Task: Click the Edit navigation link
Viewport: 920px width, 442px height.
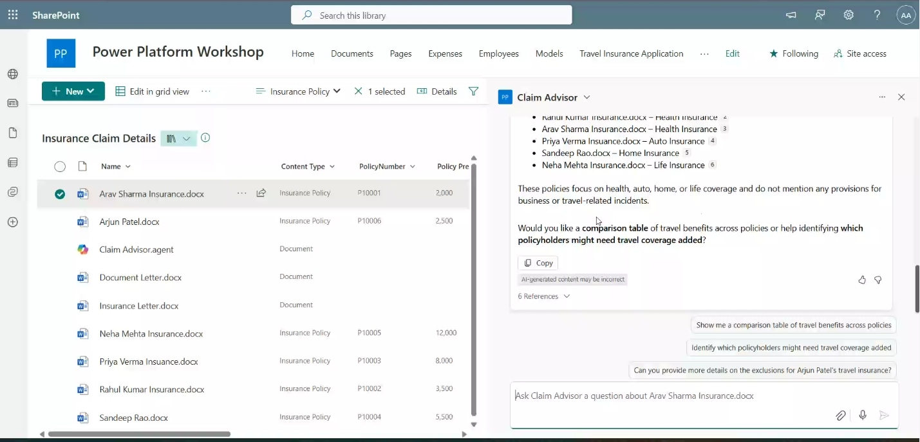Action: pyautogui.click(x=733, y=53)
